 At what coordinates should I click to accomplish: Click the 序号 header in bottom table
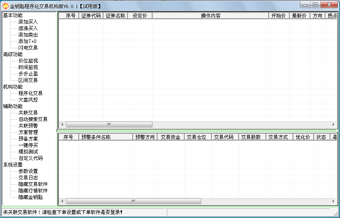coord(69,137)
